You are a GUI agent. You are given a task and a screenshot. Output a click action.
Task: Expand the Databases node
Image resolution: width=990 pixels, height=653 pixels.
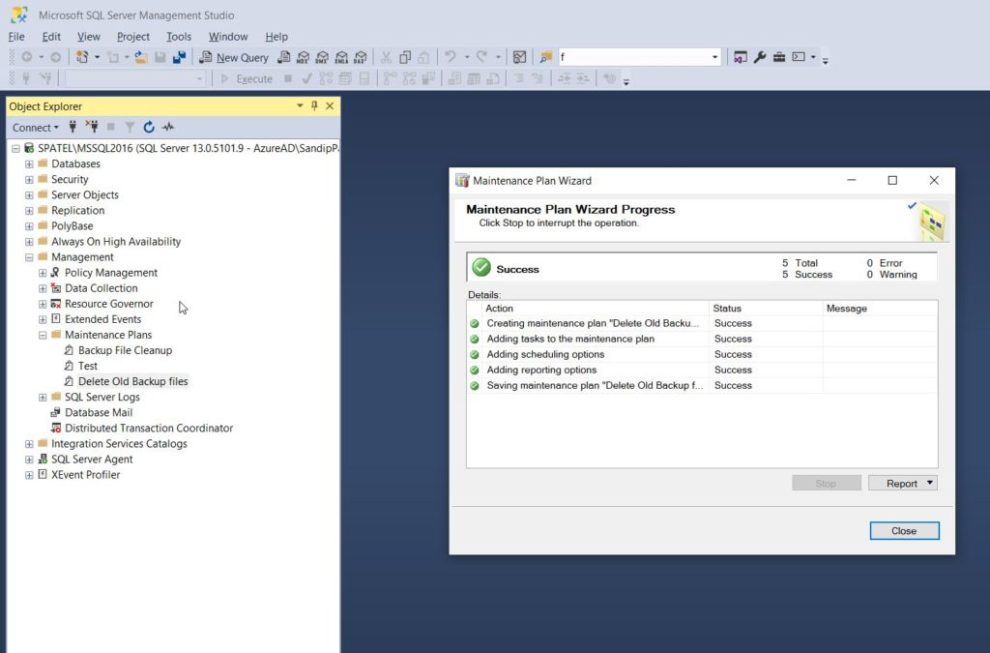[29, 163]
